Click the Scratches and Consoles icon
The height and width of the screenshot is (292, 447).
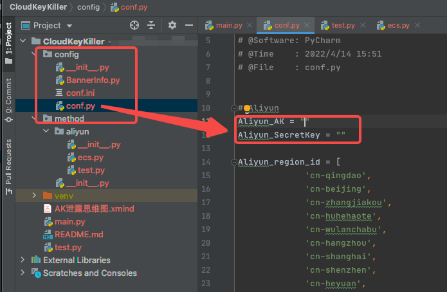coord(36,273)
